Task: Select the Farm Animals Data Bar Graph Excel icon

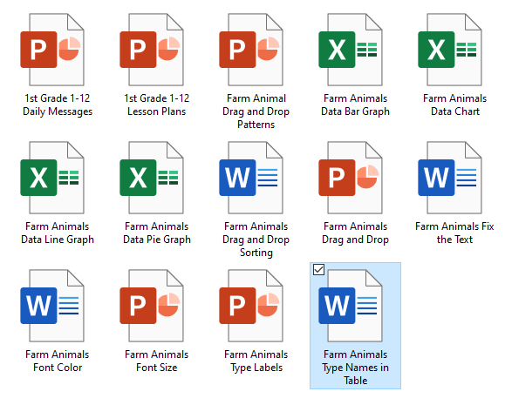Action: pyautogui.click(x=351, y=50)
